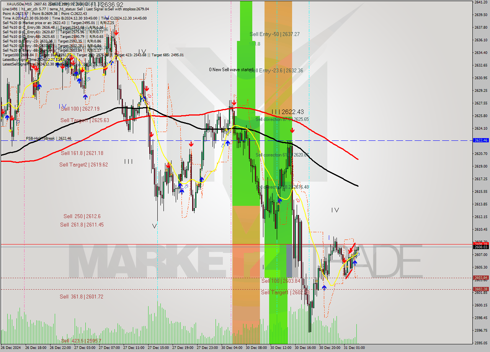490x352 pixels.
Task: Click the '27 Dec 15:00' time axis label
Action: click(x=158, y=348)
